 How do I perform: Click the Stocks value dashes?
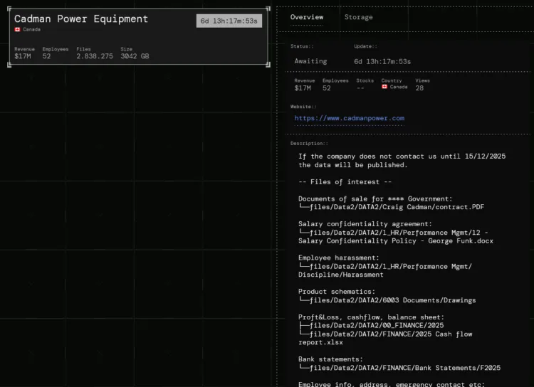tap(360, 88)
